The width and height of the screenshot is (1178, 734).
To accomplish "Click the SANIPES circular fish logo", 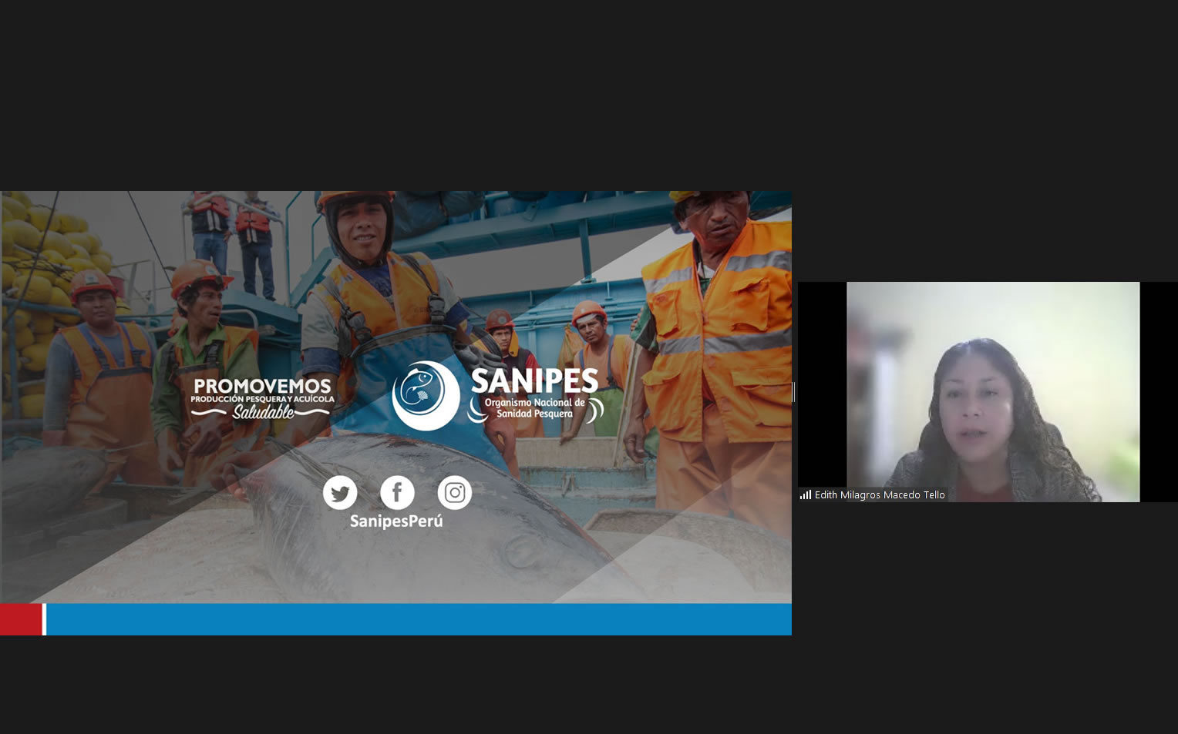I will click(x=426, y=395).
